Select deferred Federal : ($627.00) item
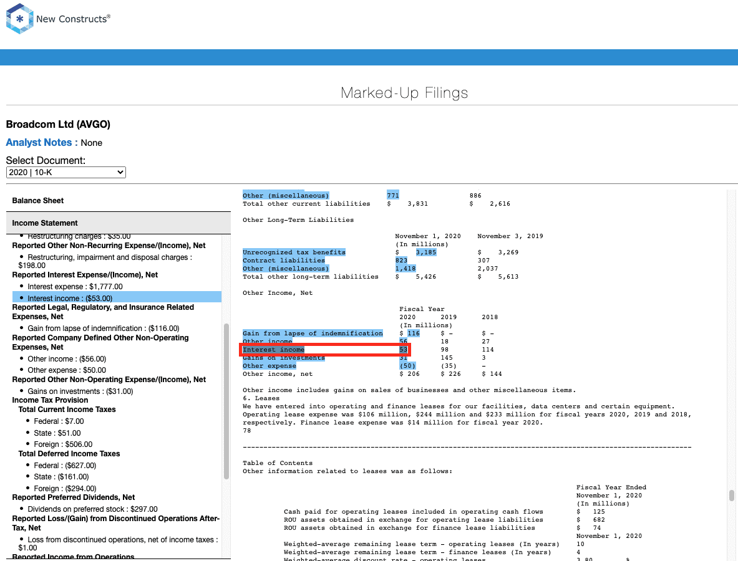The height and width of the screenshot is (561, 738). (x=64, y=466)
